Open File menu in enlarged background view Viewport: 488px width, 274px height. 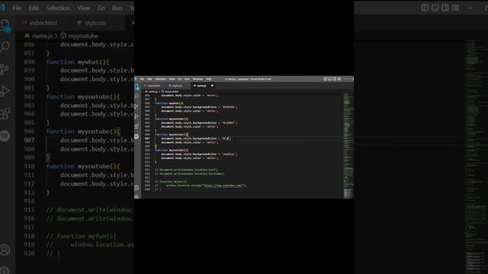[x=17, y=8]
